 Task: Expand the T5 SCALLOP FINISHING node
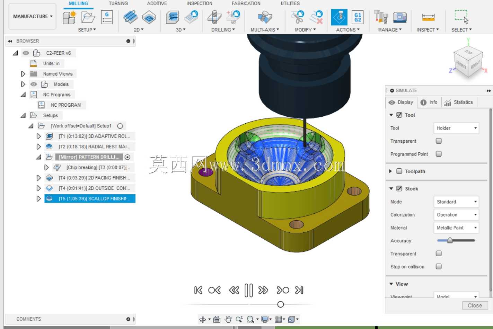38,198
